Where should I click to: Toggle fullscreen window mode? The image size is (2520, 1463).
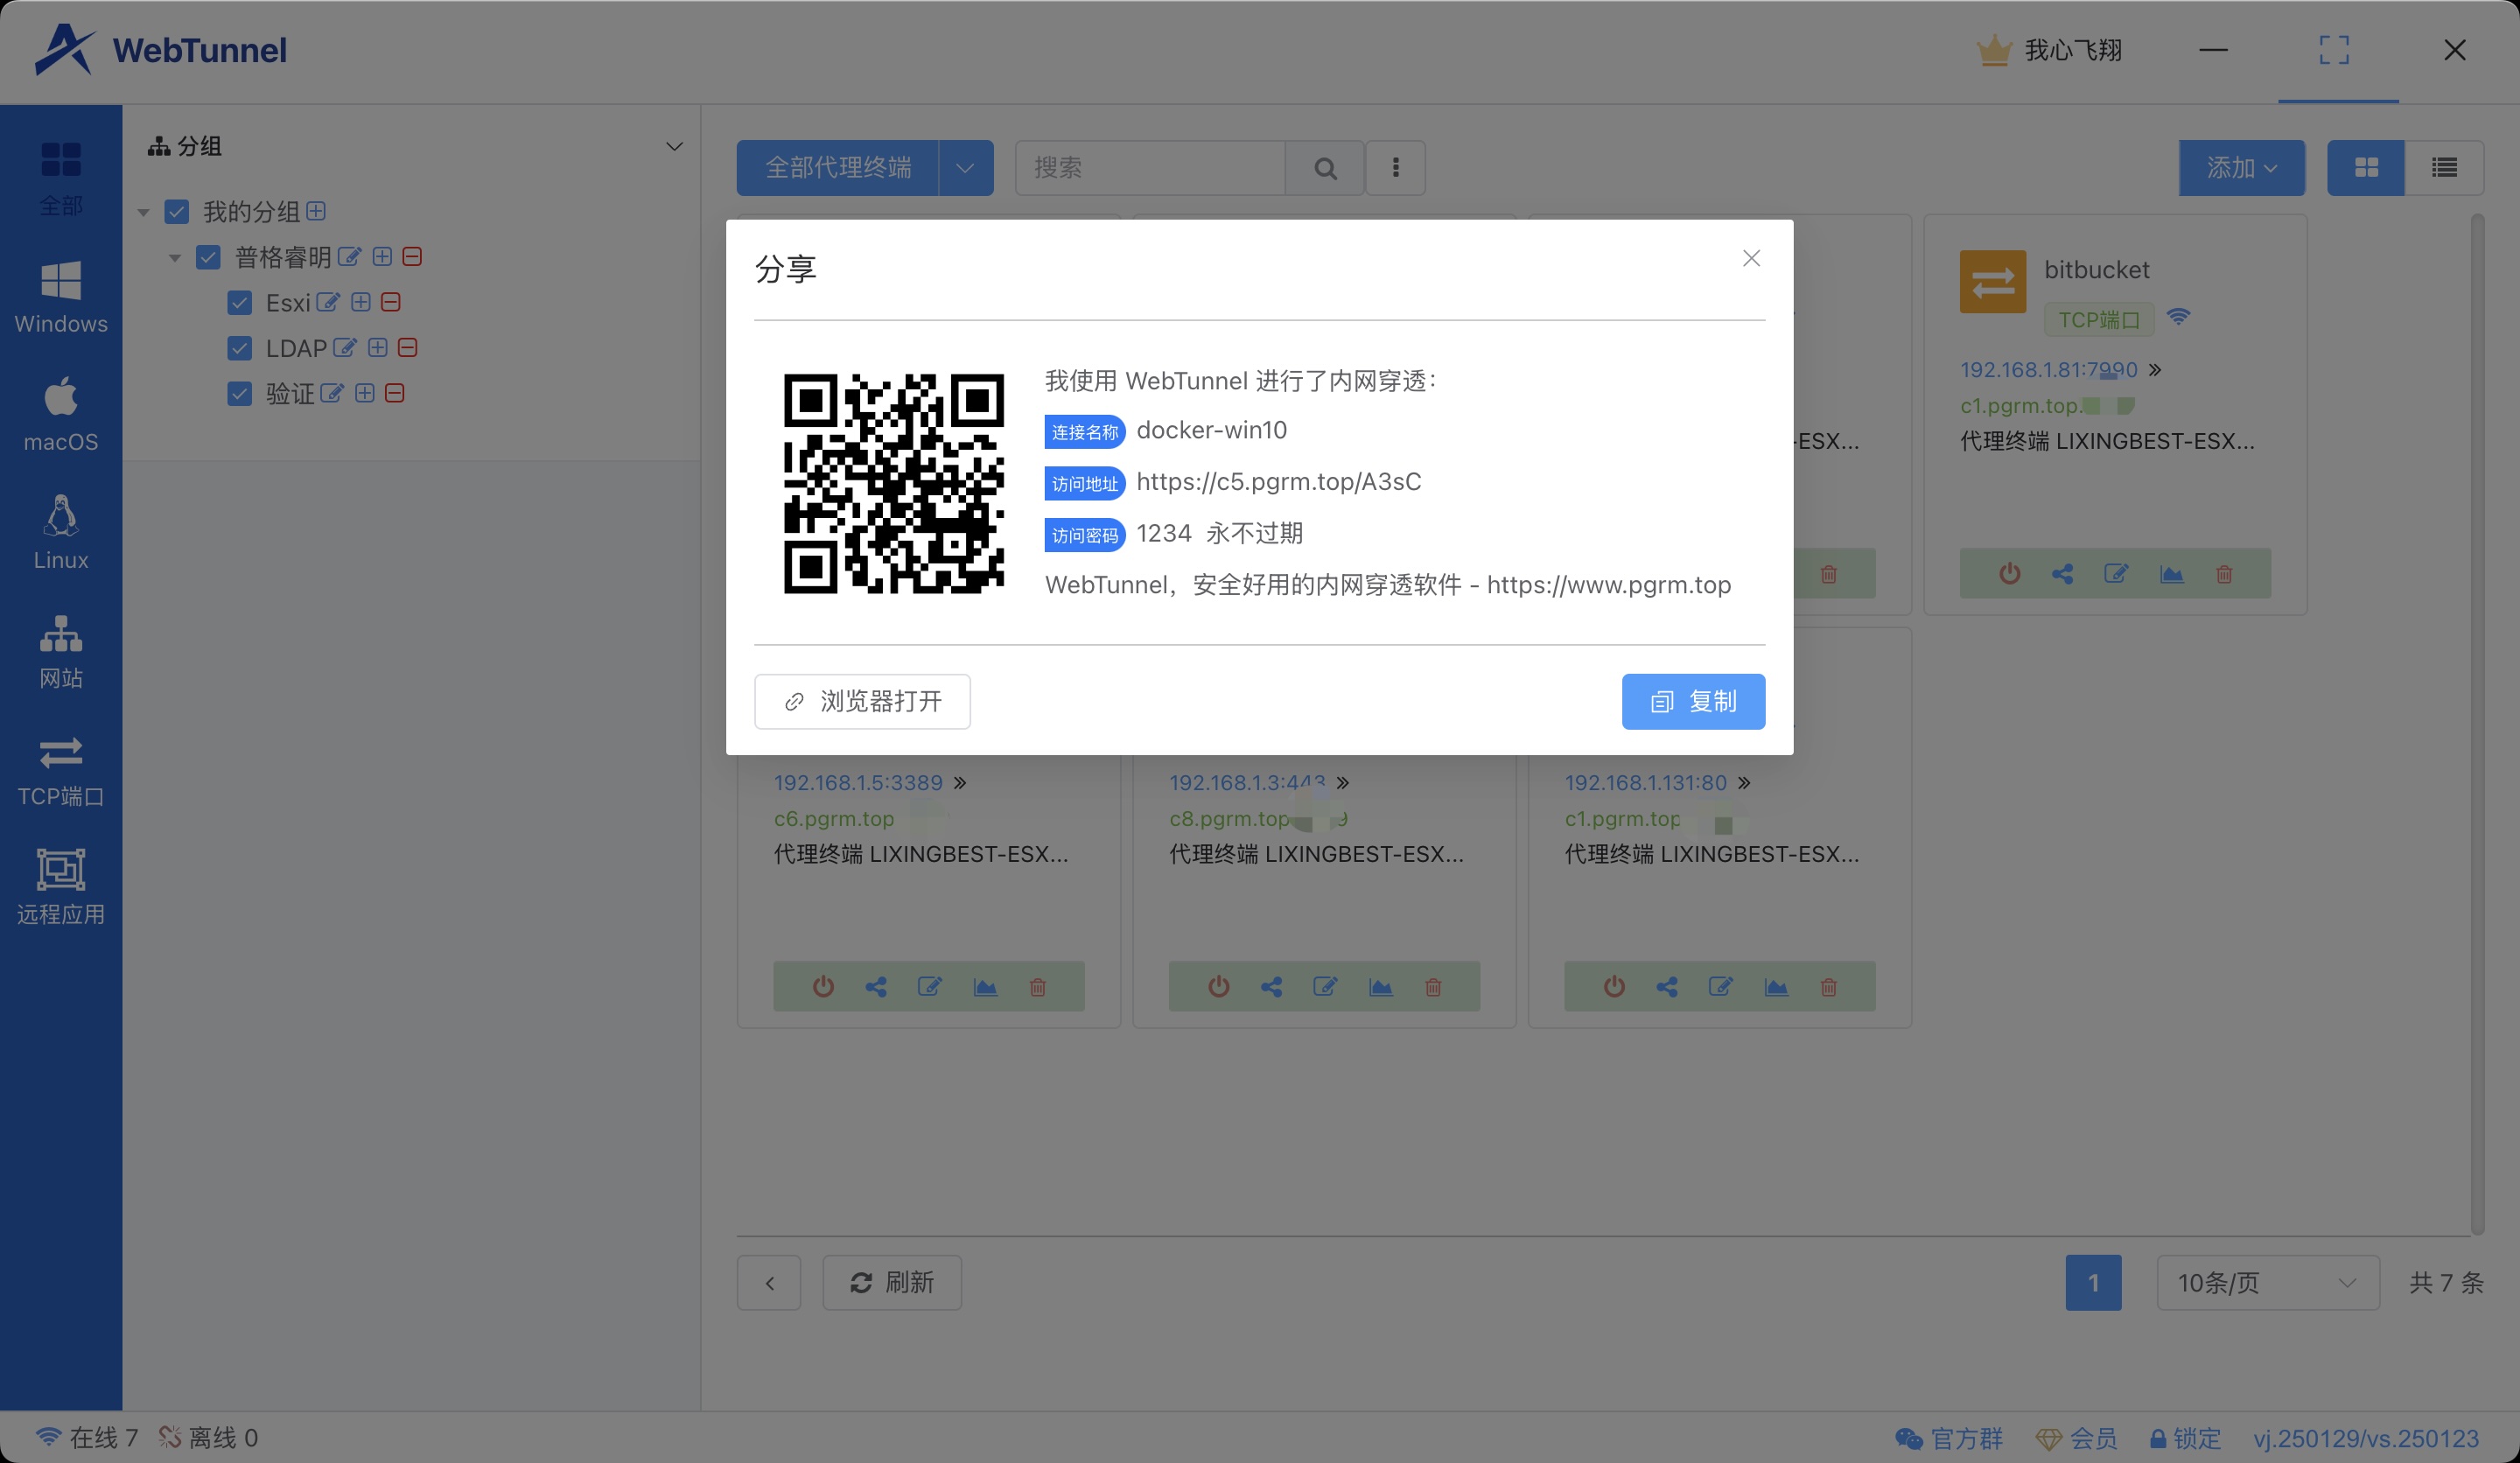(x=2334, y=50)
